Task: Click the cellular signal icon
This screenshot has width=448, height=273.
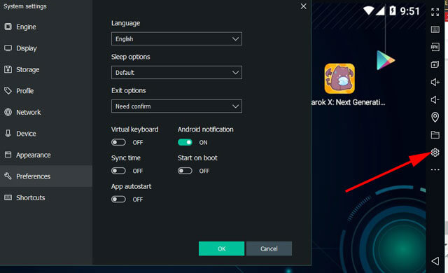Action: coord(380,11)
